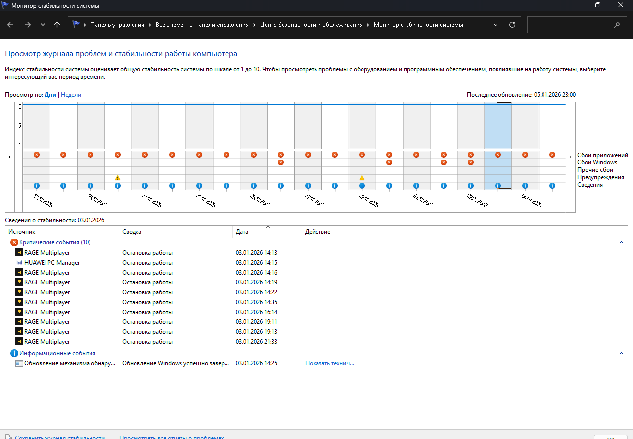The image size is (633, 439).
Task: Click the red icon beside 'Критические события'
Action: pyautogui.click(x=14, y=242)
